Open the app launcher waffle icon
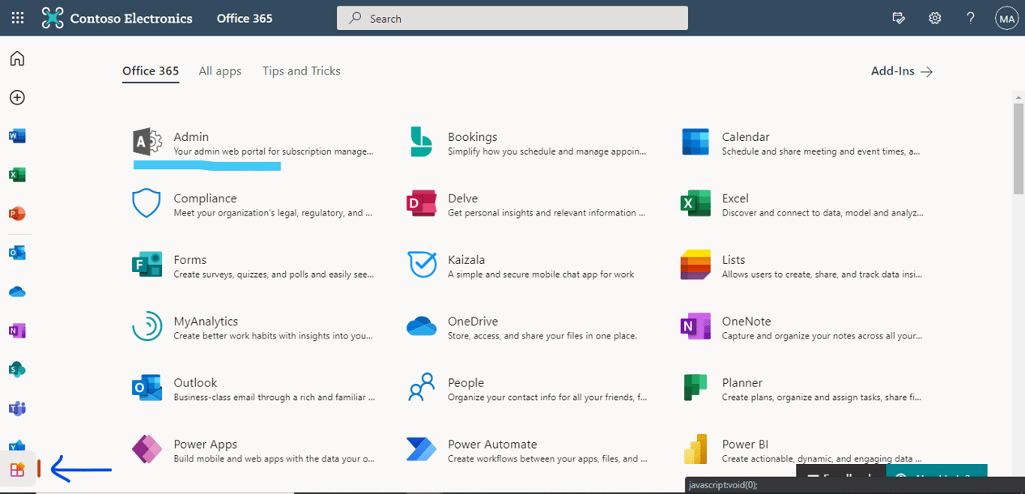This screenshot has width=1025, height=494. click(17, 18)
